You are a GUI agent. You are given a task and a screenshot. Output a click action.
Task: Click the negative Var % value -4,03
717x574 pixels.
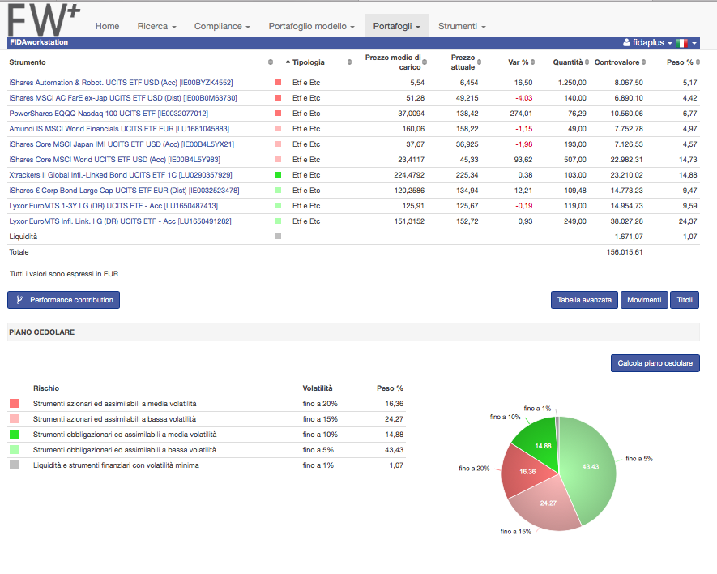click(524, 98)
